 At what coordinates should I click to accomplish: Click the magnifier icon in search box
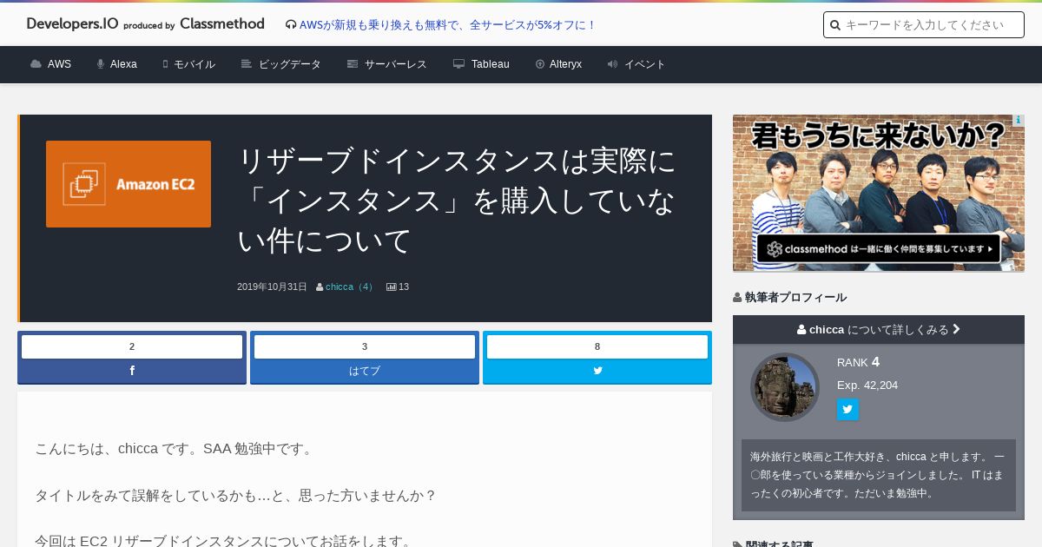835,25
